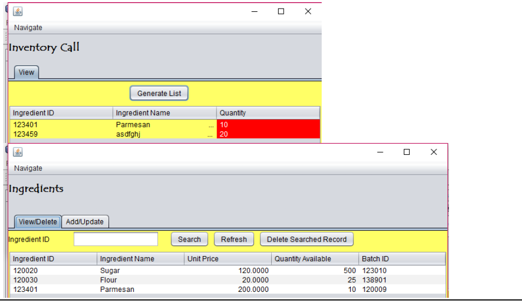Click Java icon in Inventory Call window

pos(18,11)
